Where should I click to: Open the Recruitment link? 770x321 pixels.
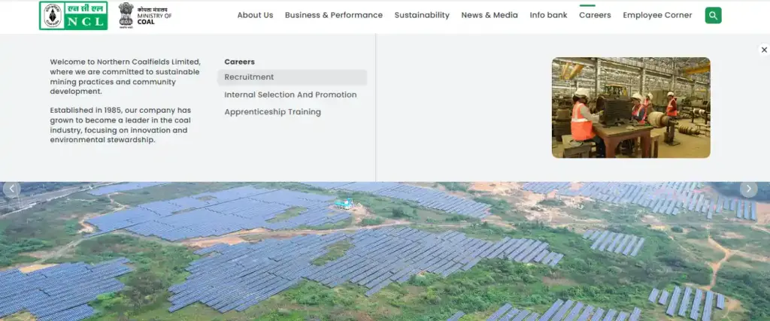point(249,77)
